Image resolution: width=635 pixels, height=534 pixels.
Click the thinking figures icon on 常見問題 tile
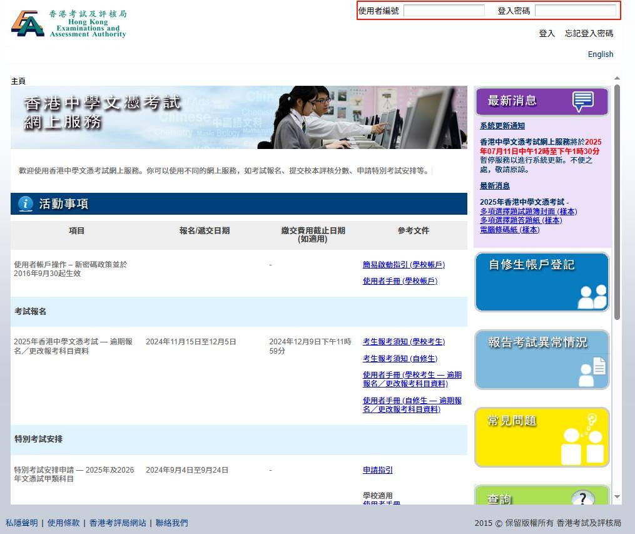pos(582,439)
